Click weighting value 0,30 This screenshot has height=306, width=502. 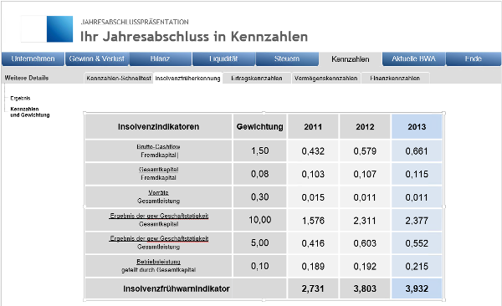tap(259, 196)
